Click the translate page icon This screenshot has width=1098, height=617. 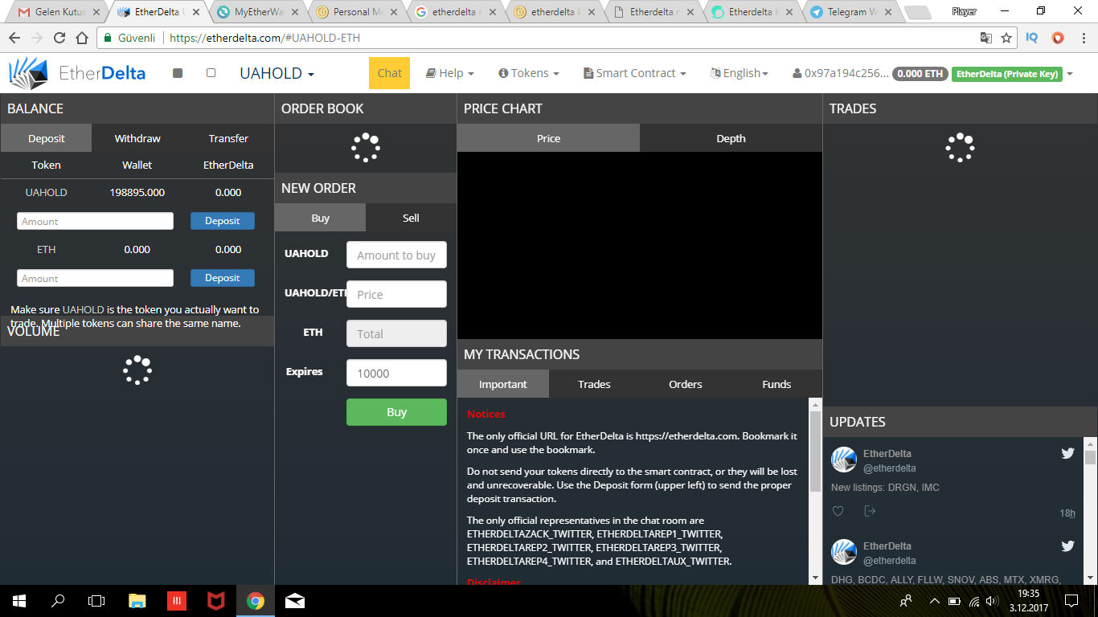(x=985, y=38)
